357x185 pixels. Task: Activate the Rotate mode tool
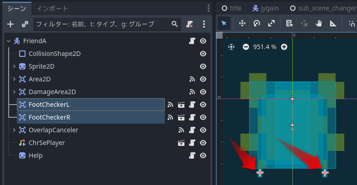pyautogui.click(x=257, y=23)
